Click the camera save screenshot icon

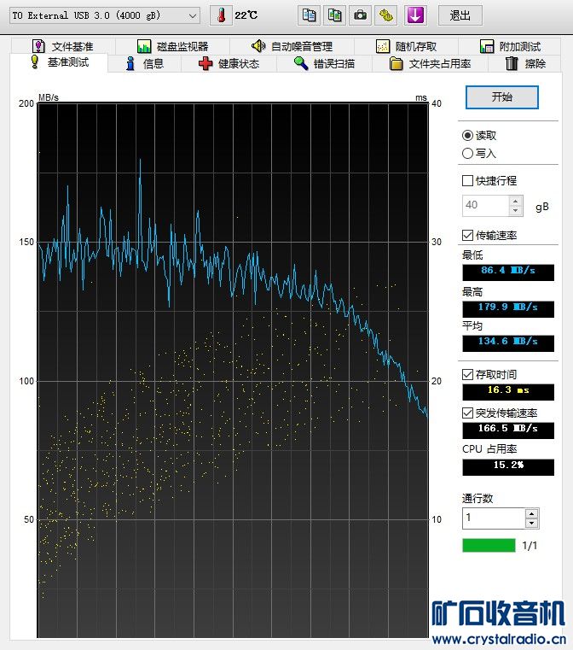pyautogui.click(x=360, y=15)
